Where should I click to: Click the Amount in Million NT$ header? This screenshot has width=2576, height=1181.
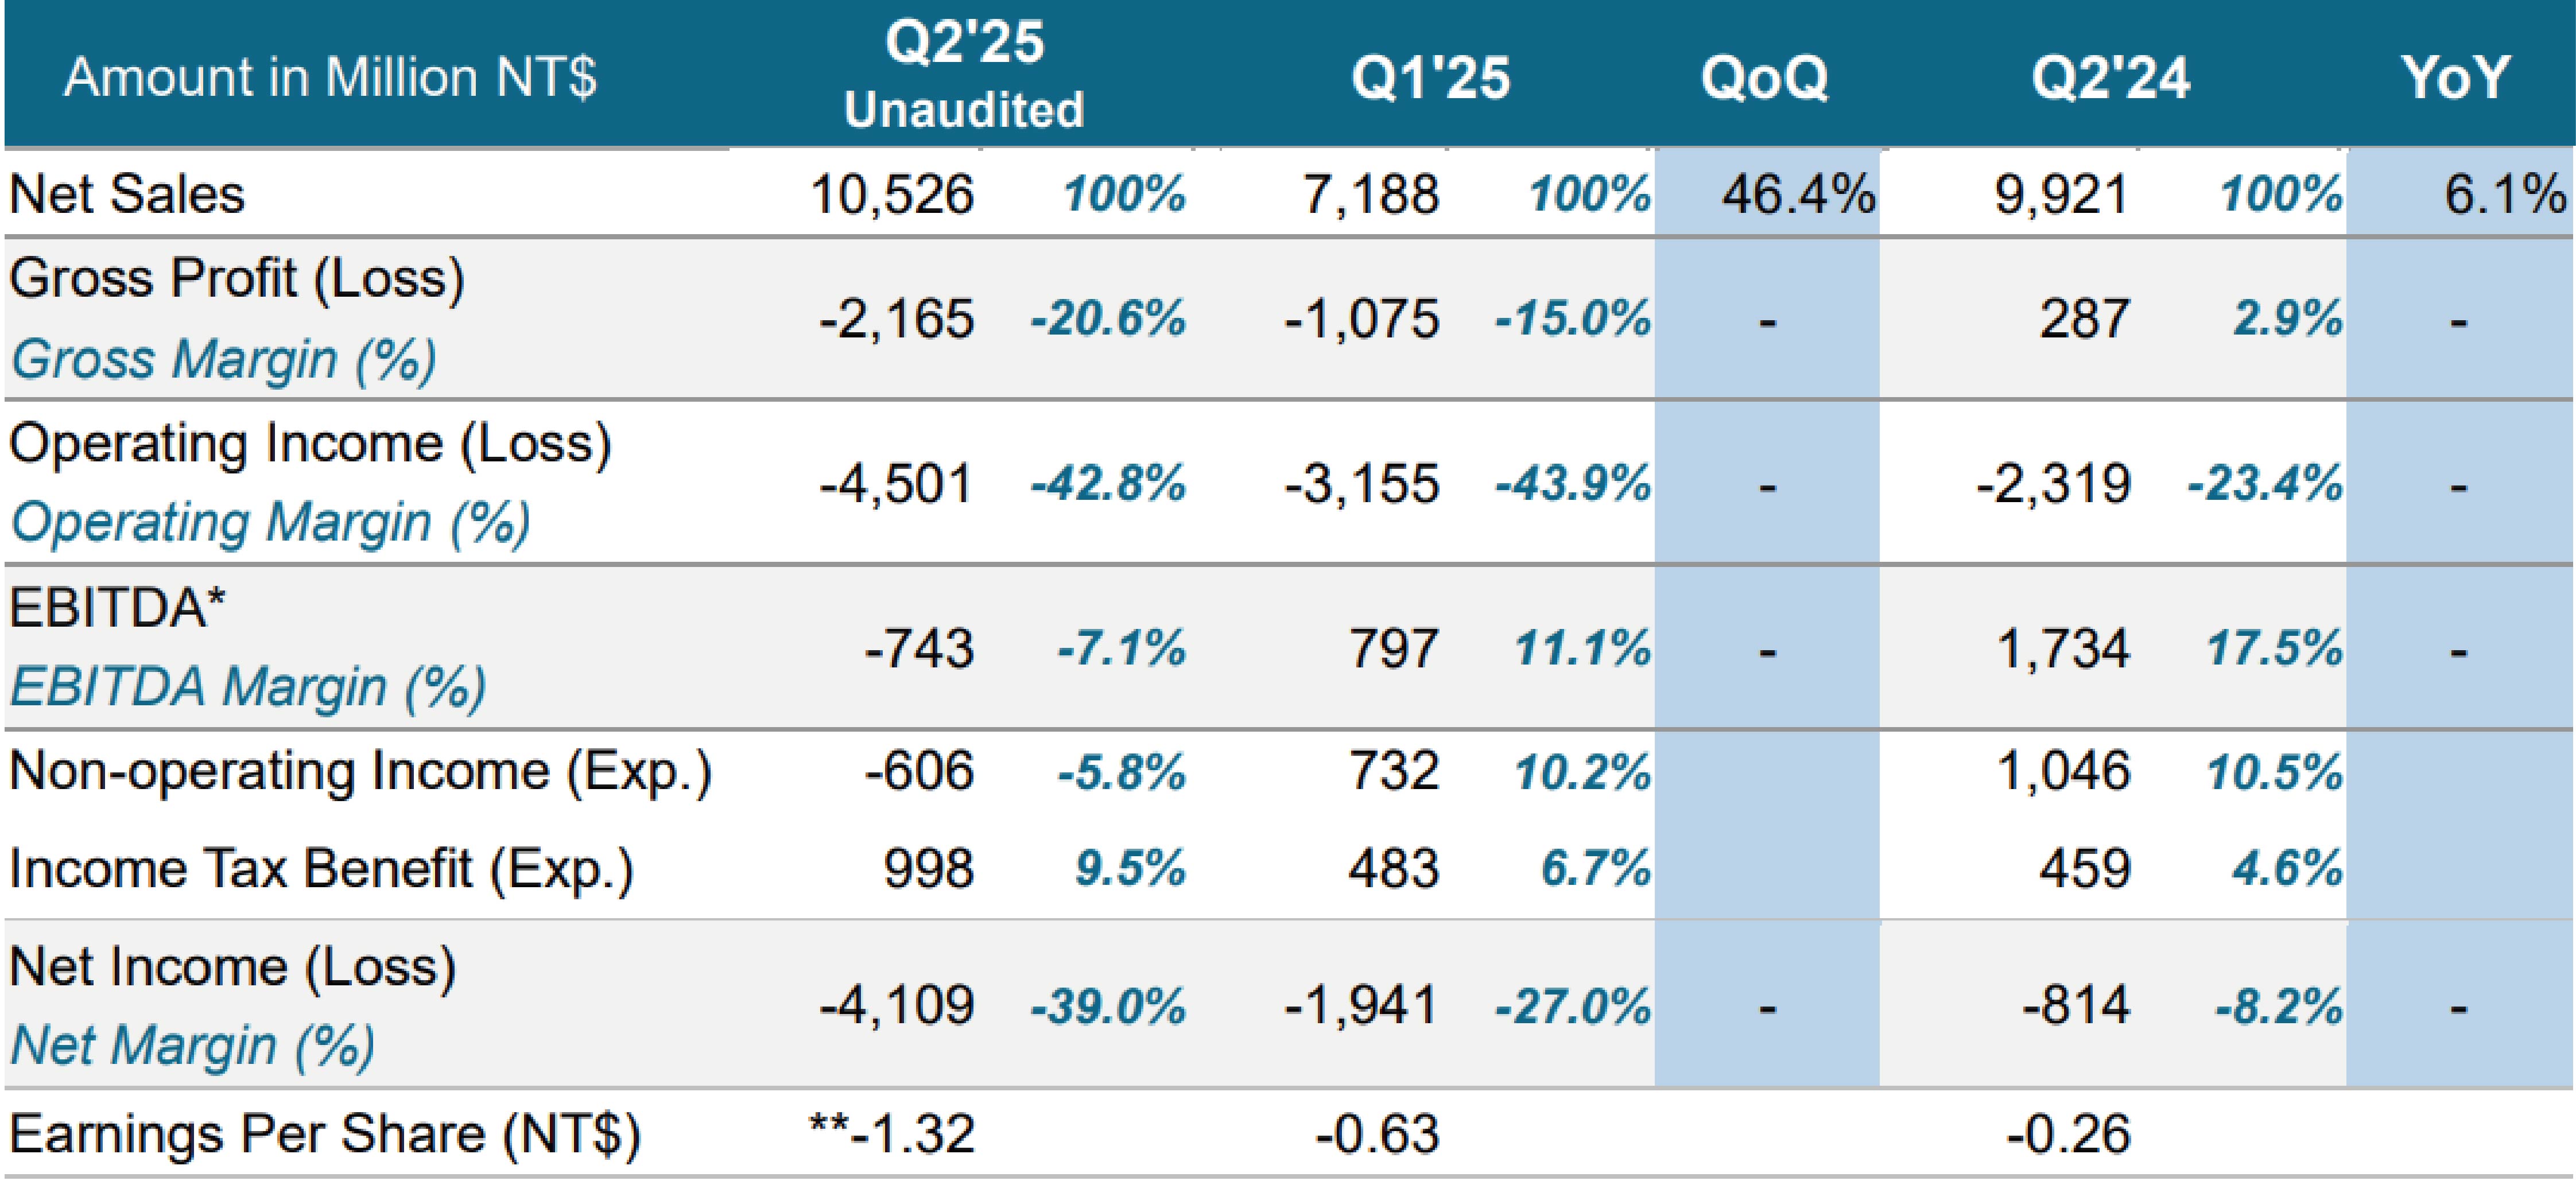330,78
